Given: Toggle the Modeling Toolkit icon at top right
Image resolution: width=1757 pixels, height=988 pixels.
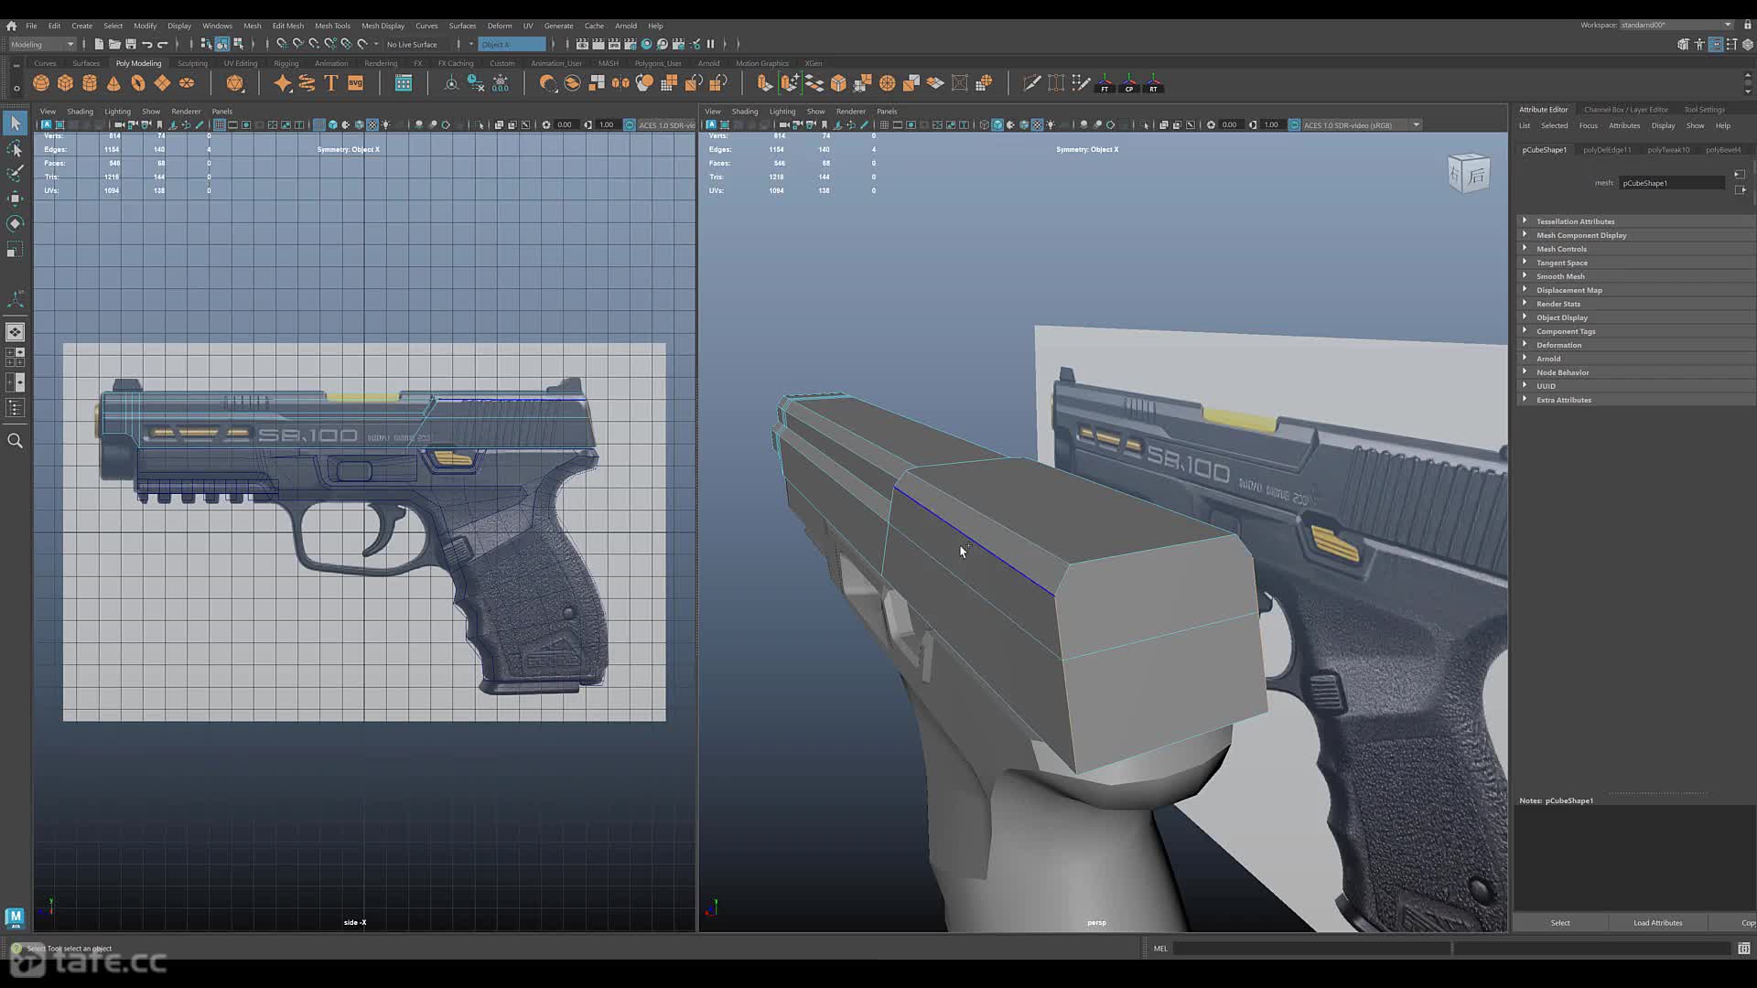Looking at the screenshot, I should [x=1683, y=44].
